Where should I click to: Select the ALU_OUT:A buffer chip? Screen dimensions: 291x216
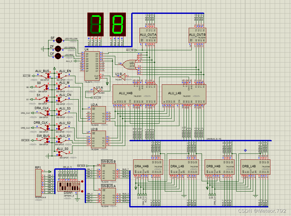[x=148, y=35]
